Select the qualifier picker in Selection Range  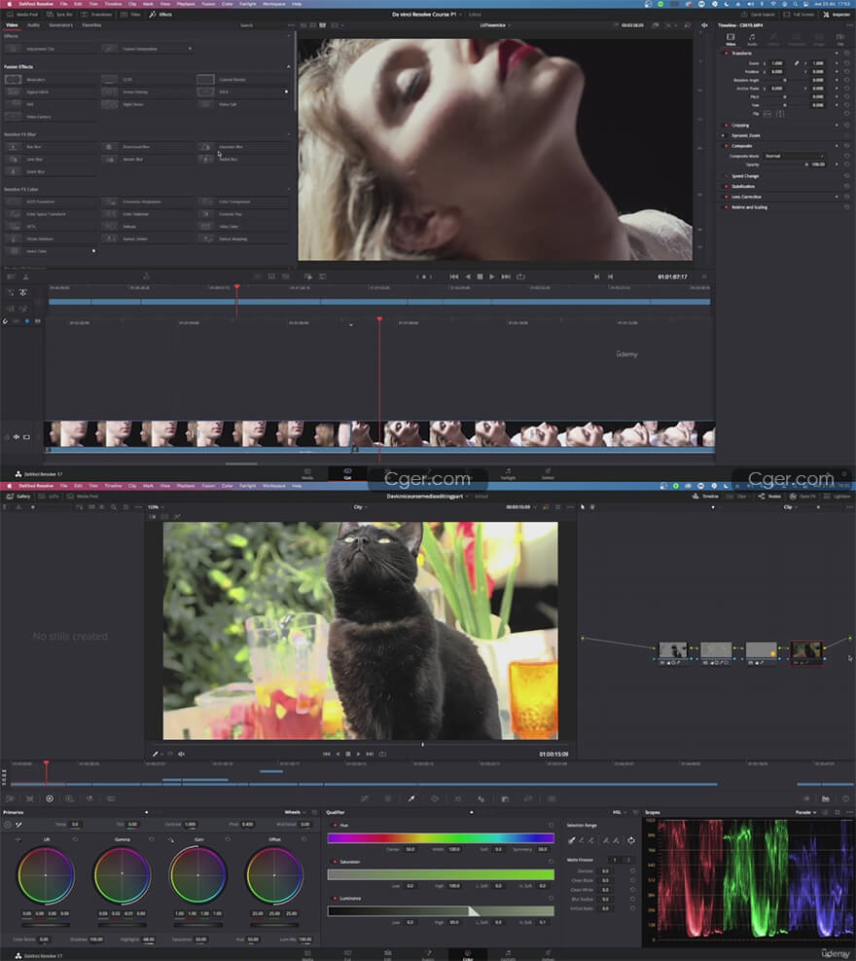coord(572,840)
